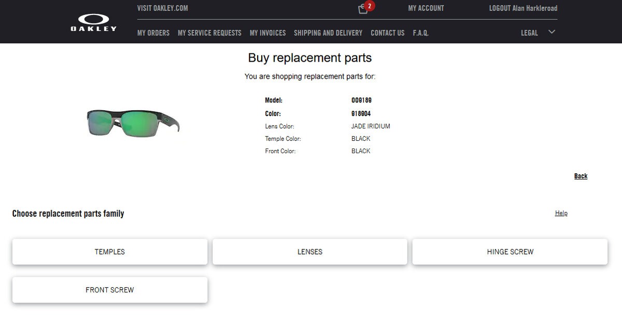Image resolution: width=622 pixels, height=326 pixels.
Task: Go to My Orders
Action: tap(153, 33)
